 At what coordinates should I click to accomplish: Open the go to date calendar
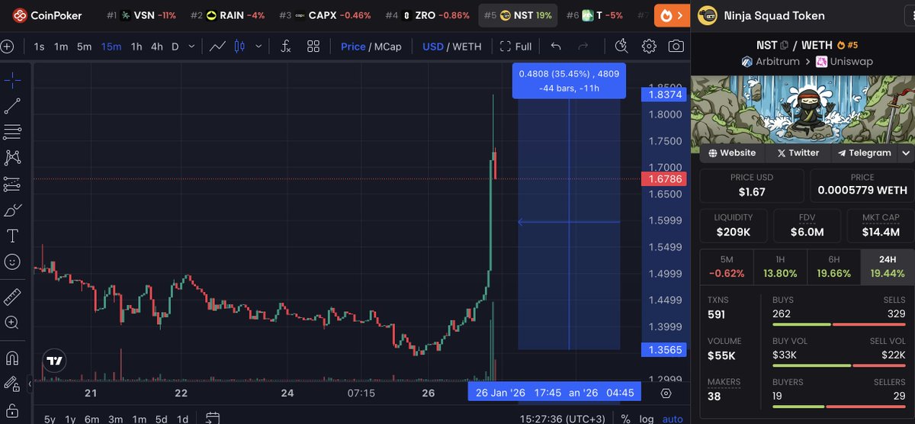[213, 418]
